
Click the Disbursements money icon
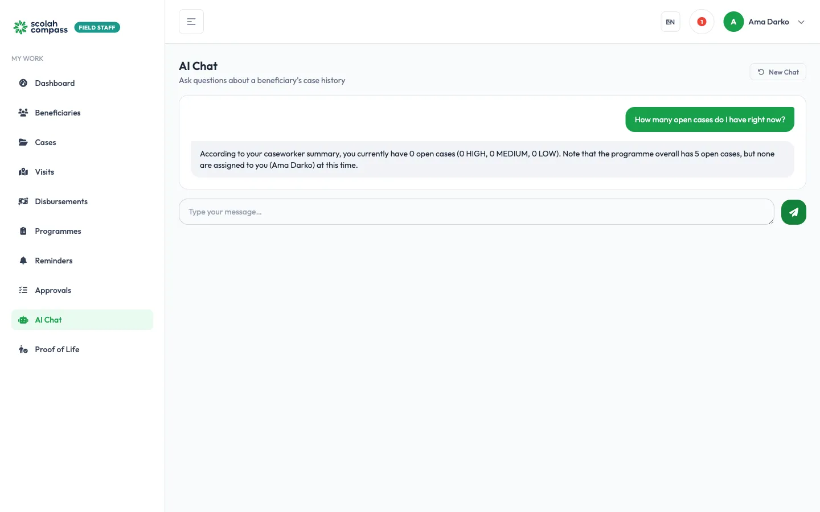pos(23,201)
